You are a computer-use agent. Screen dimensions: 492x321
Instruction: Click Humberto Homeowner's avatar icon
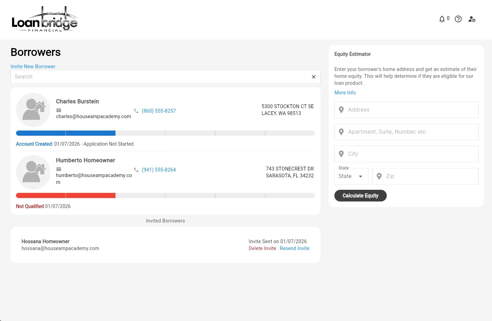click(33, 172)
